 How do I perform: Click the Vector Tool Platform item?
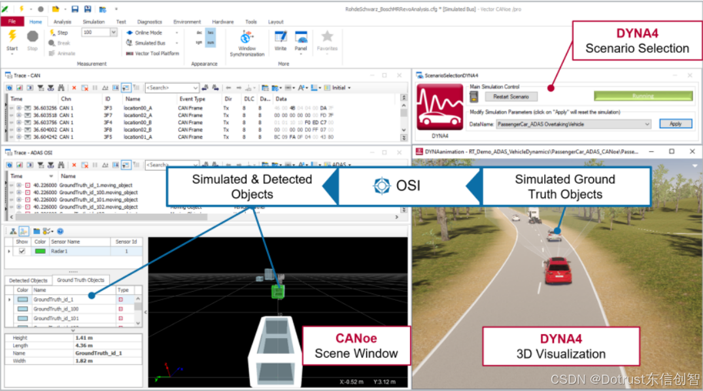click(152, 54)
